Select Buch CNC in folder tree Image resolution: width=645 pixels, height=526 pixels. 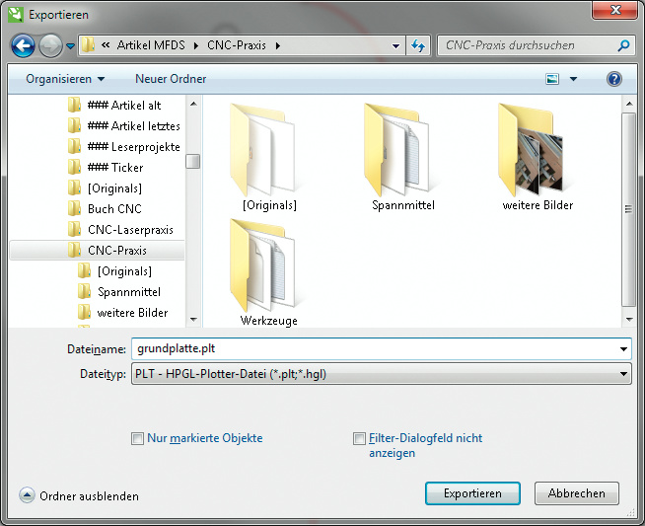click(x=114, y=208)
